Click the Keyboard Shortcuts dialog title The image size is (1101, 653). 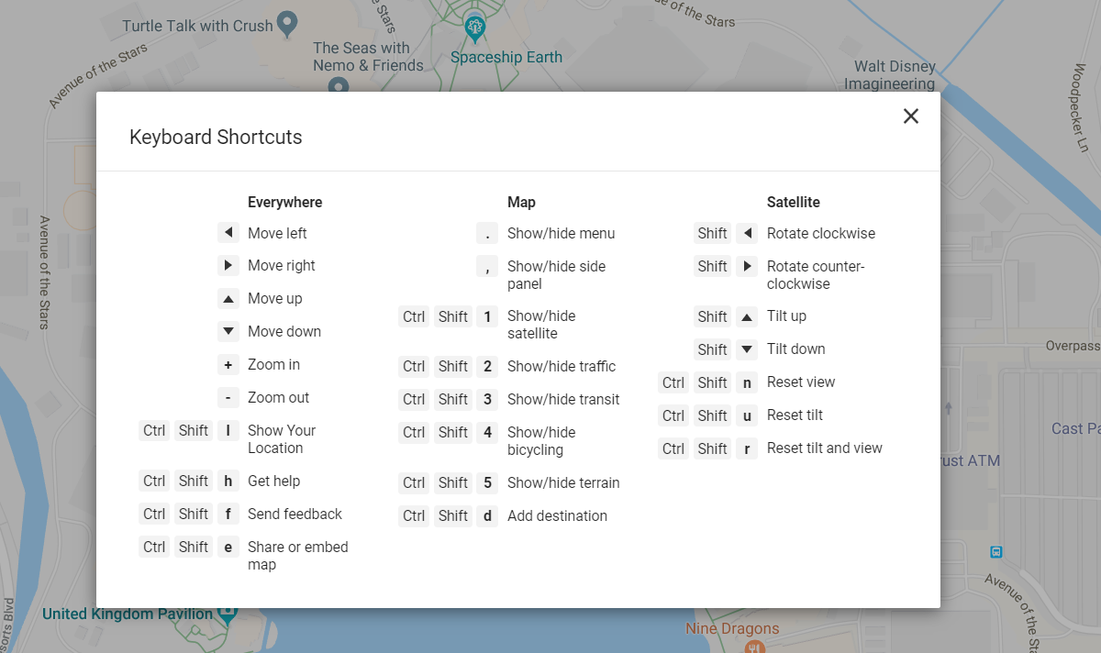216,138
